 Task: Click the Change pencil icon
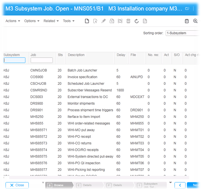104,21
